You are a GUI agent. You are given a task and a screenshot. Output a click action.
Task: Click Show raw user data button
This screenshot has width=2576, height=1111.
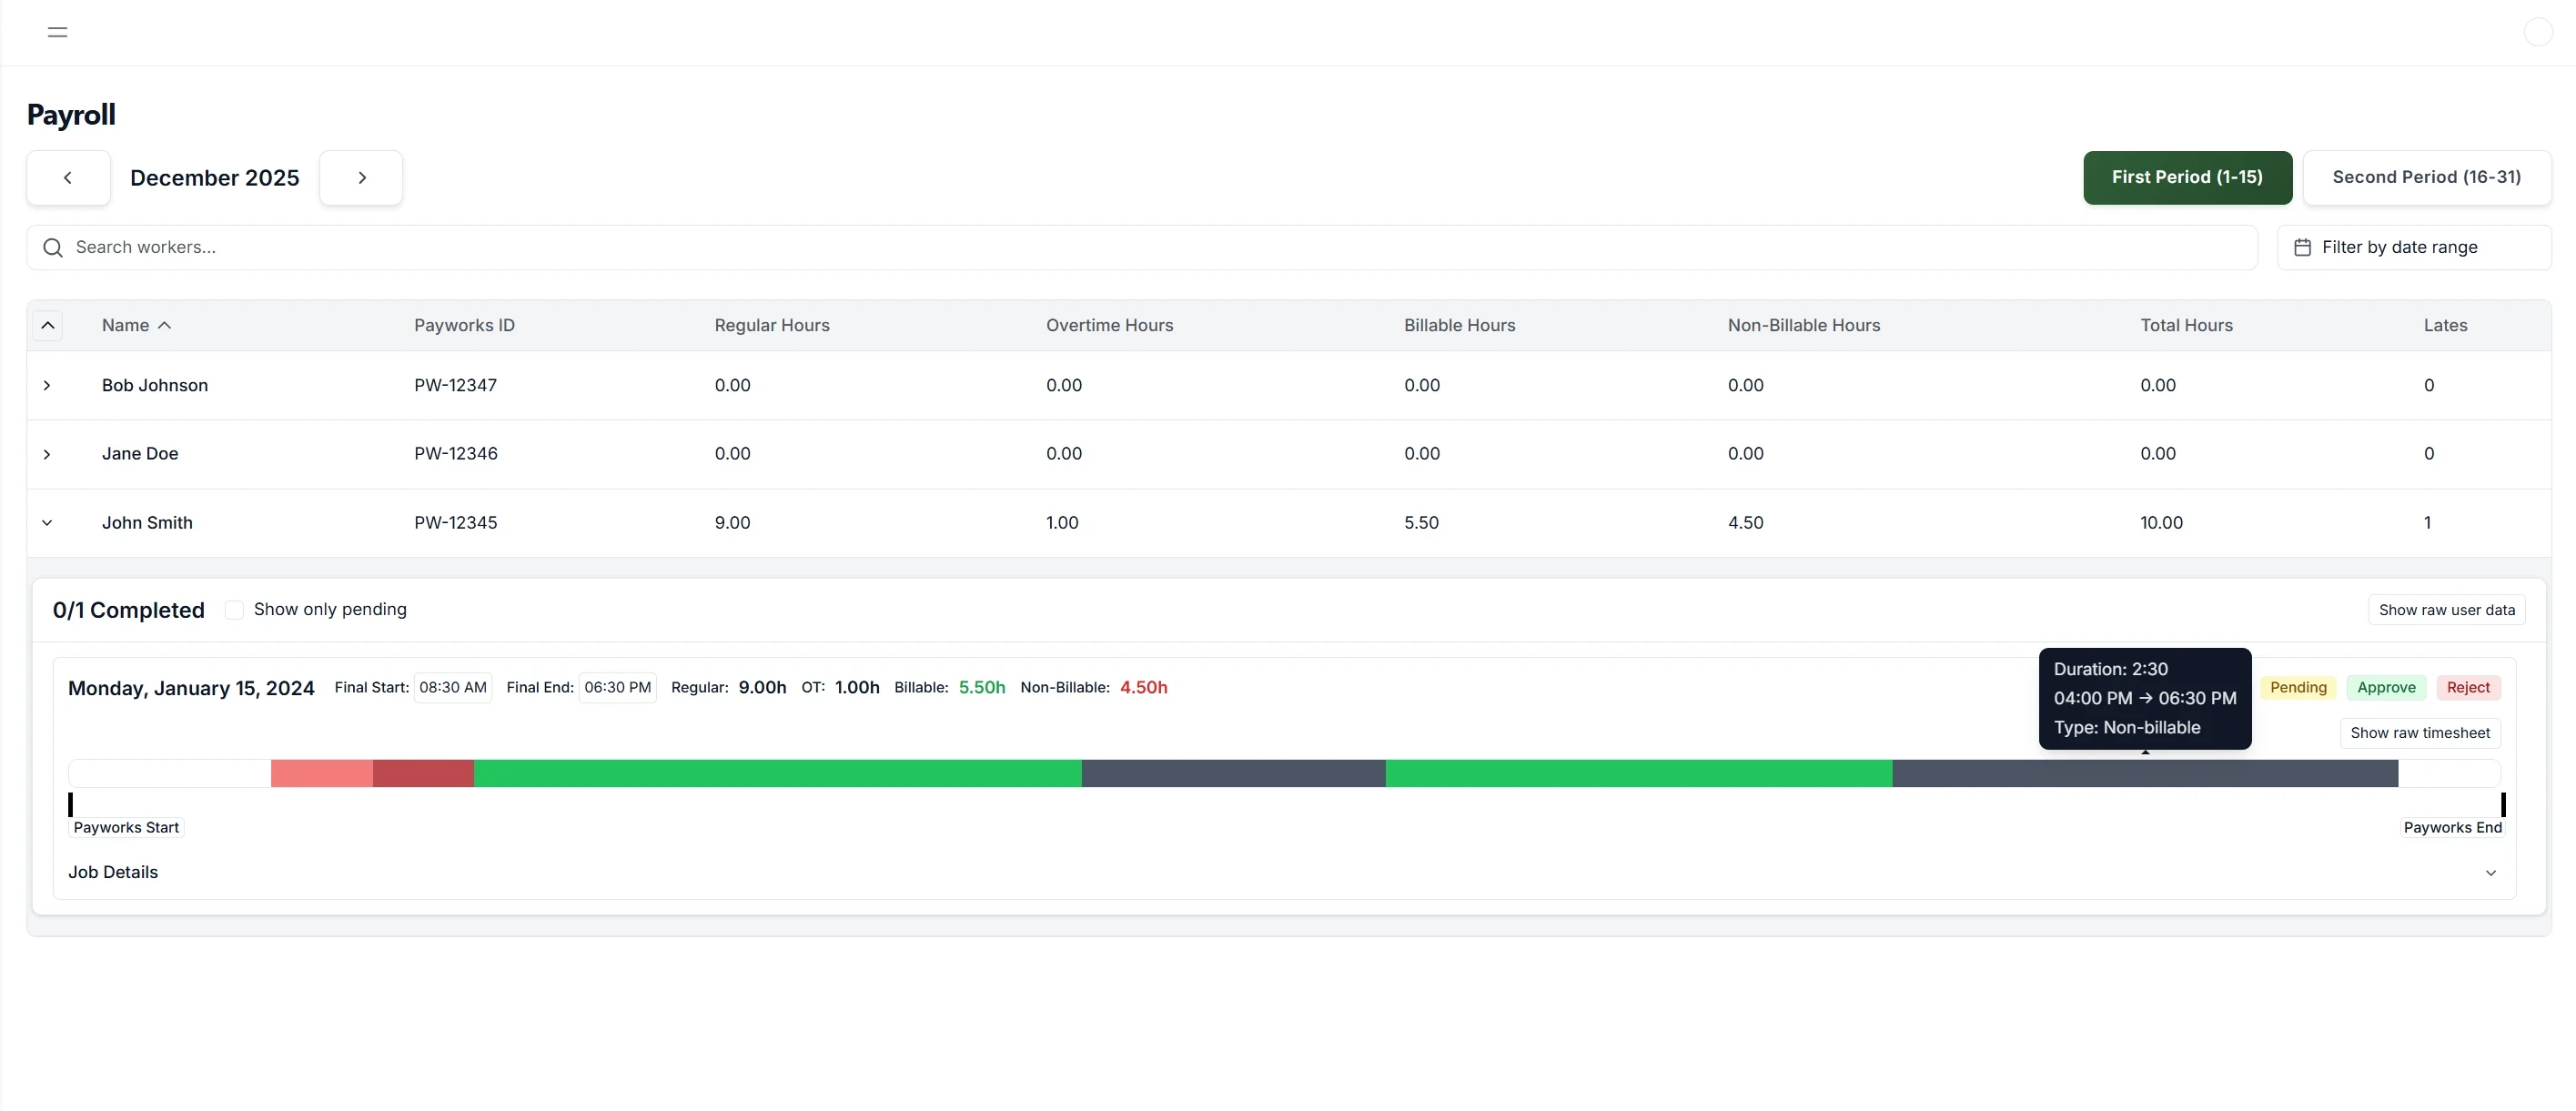click(2446, 610)
